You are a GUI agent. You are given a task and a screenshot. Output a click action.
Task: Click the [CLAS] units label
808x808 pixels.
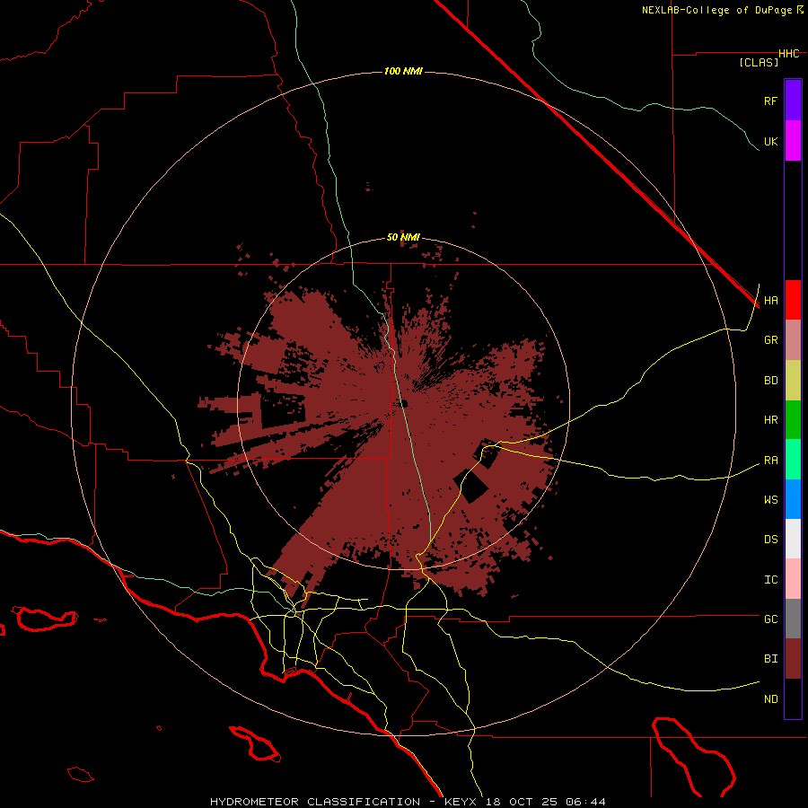point(759,62)
